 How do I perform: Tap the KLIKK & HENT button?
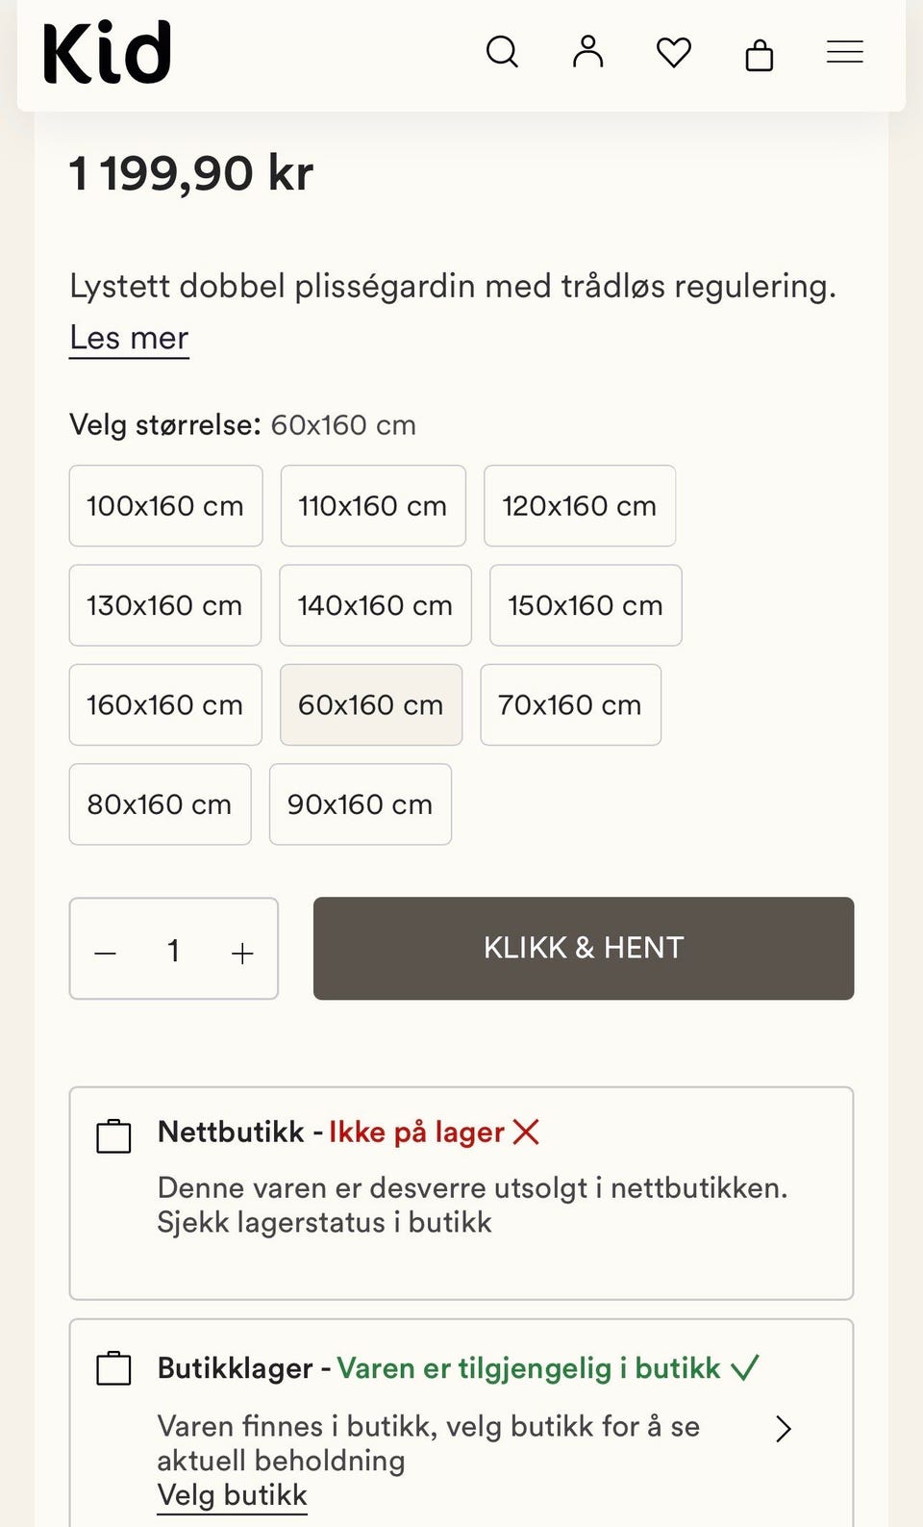coord(584,949)
